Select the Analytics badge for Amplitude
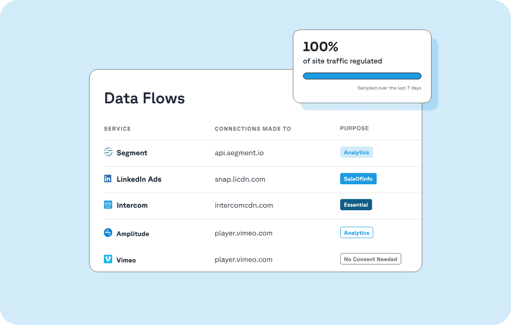511x325 pixels. click(356, 232)
